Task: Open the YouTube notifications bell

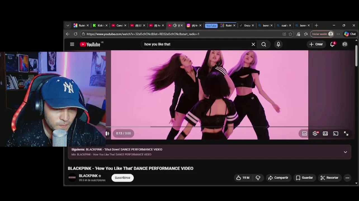Action: click(332, 44)
